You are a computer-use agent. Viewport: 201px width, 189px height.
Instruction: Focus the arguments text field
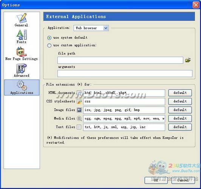click(x=125, y=73)
